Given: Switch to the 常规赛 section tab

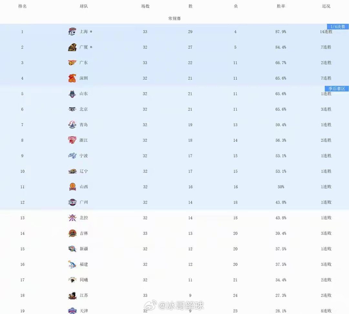Looking at the screenshot, I should point(174,18).
